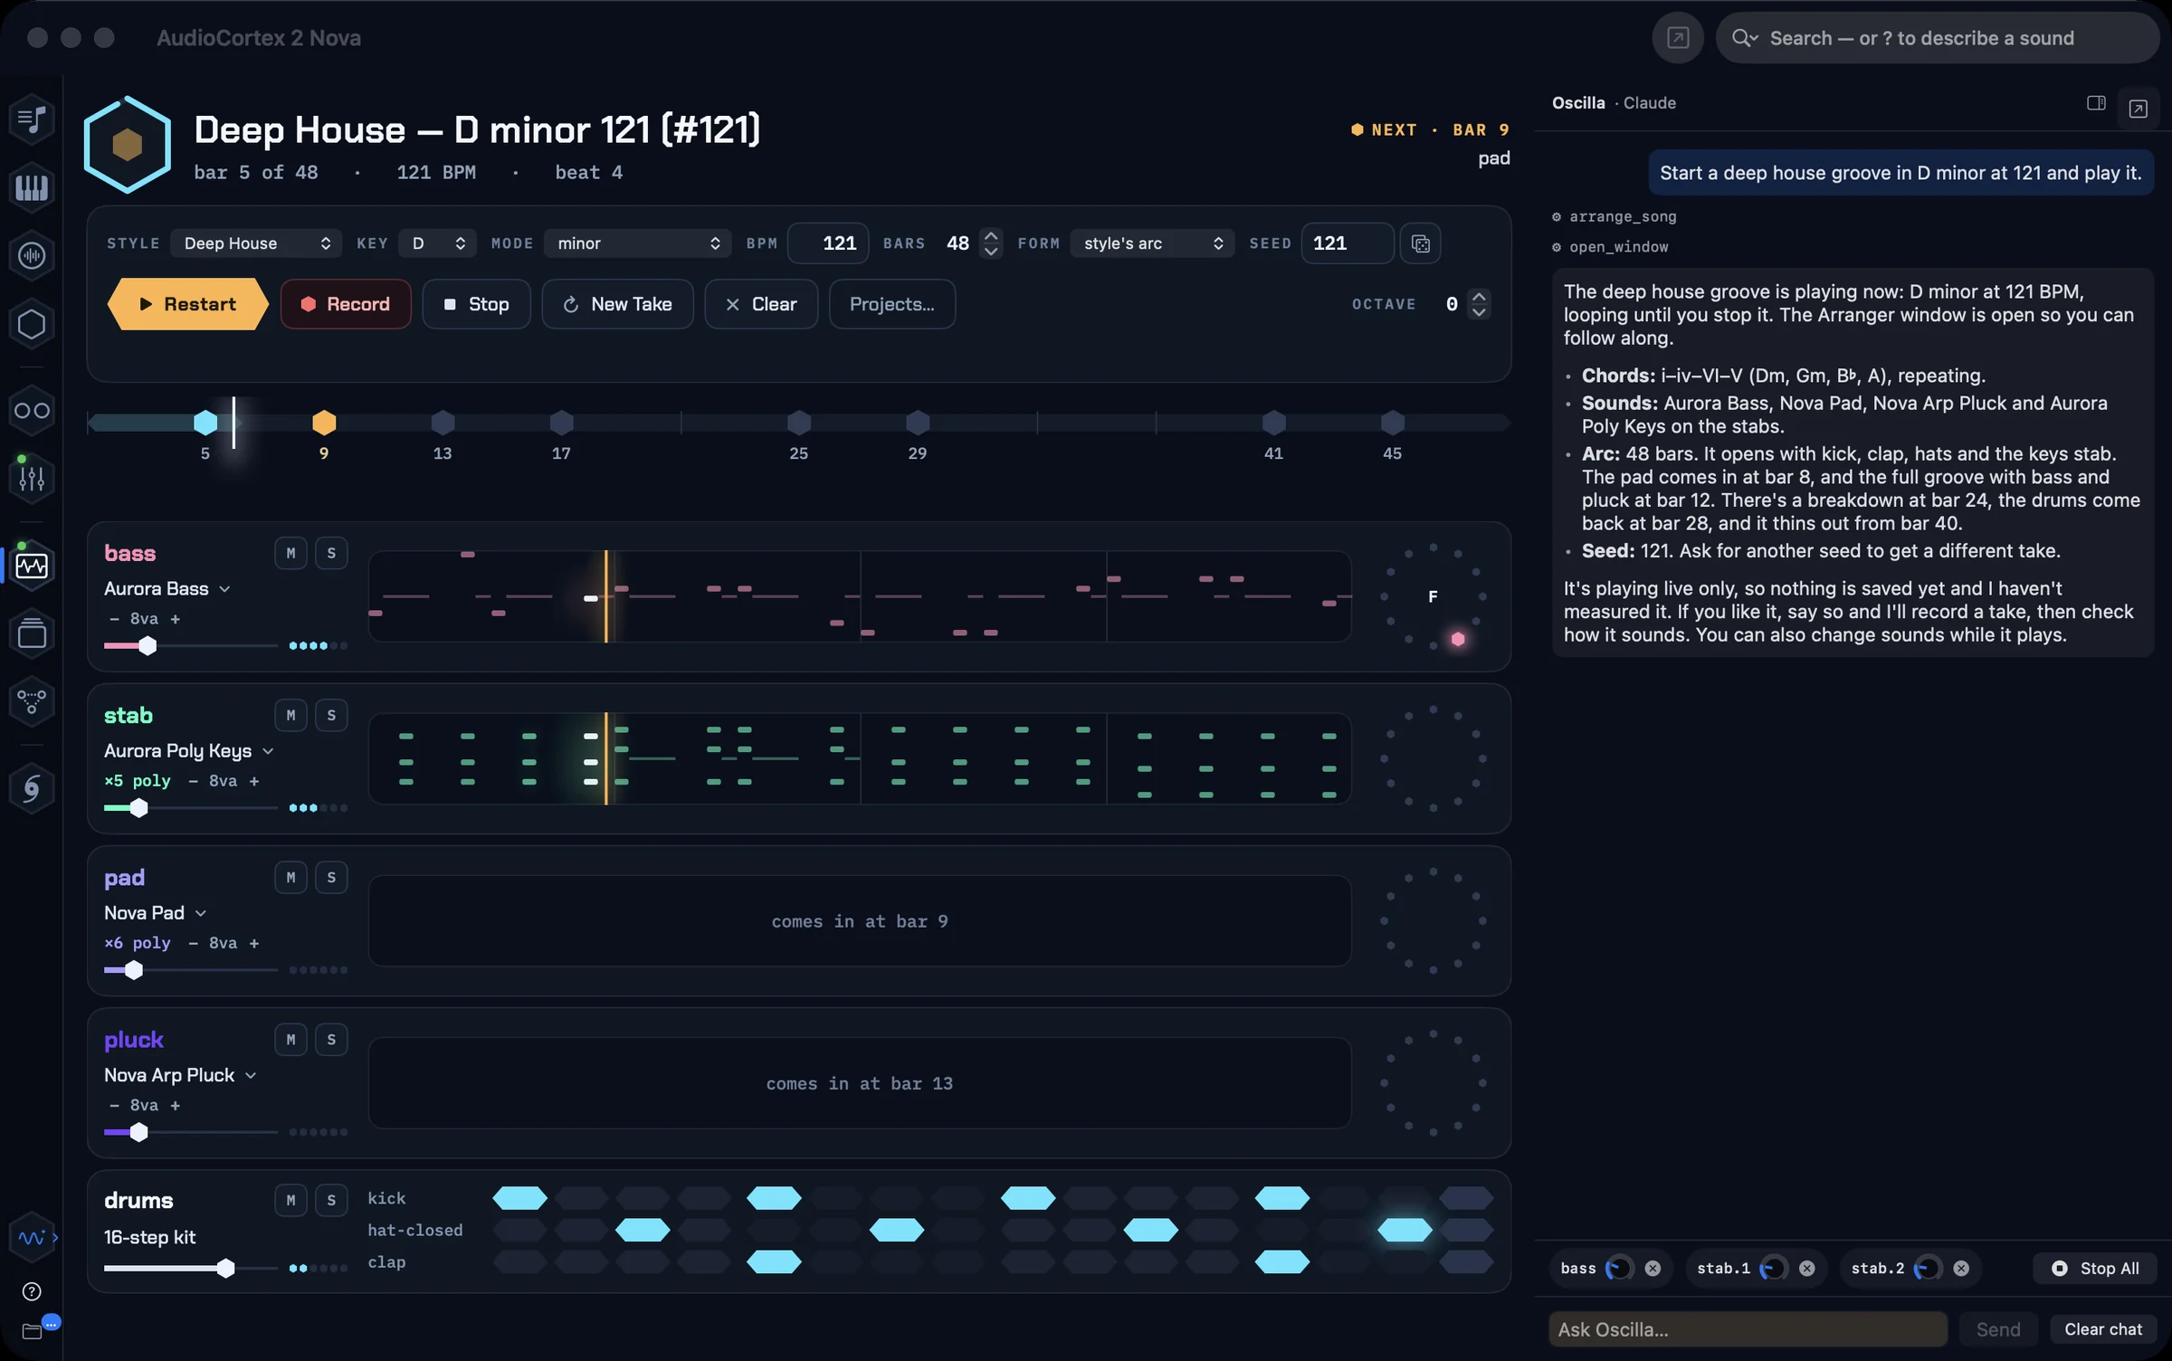Open the node graph sidebar icon

32,701
